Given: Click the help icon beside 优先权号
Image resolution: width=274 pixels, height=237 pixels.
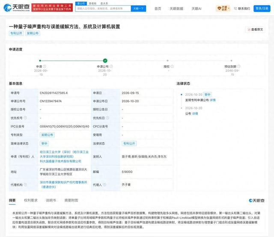Looking at the screenshot, I should point(25,118).
